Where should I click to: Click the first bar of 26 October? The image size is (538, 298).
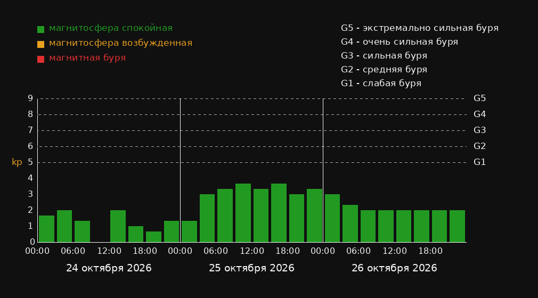tap(332, 218)
